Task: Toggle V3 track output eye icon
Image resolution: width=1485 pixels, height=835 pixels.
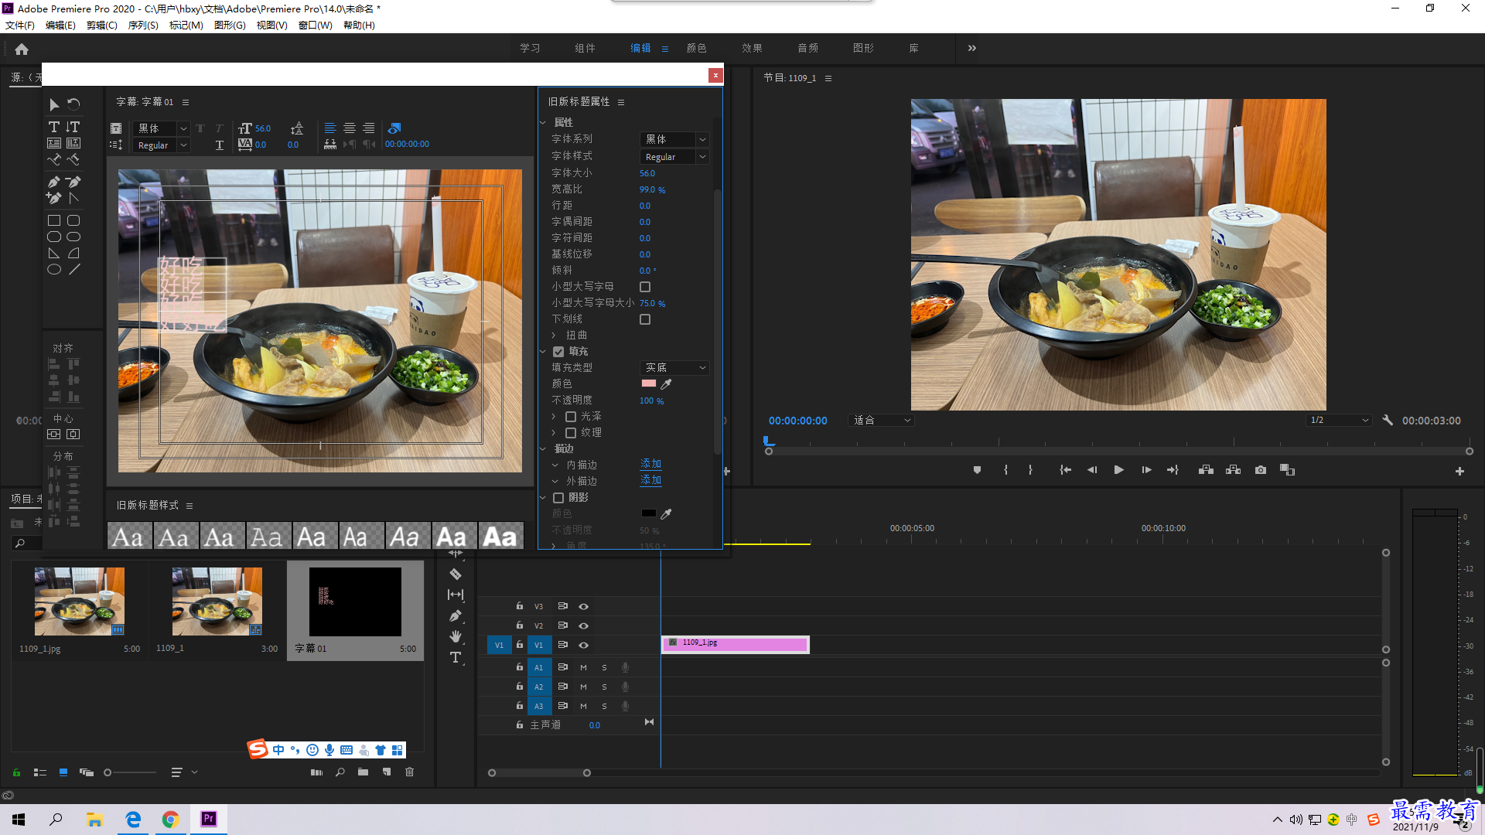Action: tap(584, 606)
